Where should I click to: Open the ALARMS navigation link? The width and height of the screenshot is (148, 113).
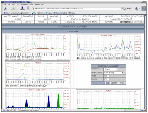54,16
